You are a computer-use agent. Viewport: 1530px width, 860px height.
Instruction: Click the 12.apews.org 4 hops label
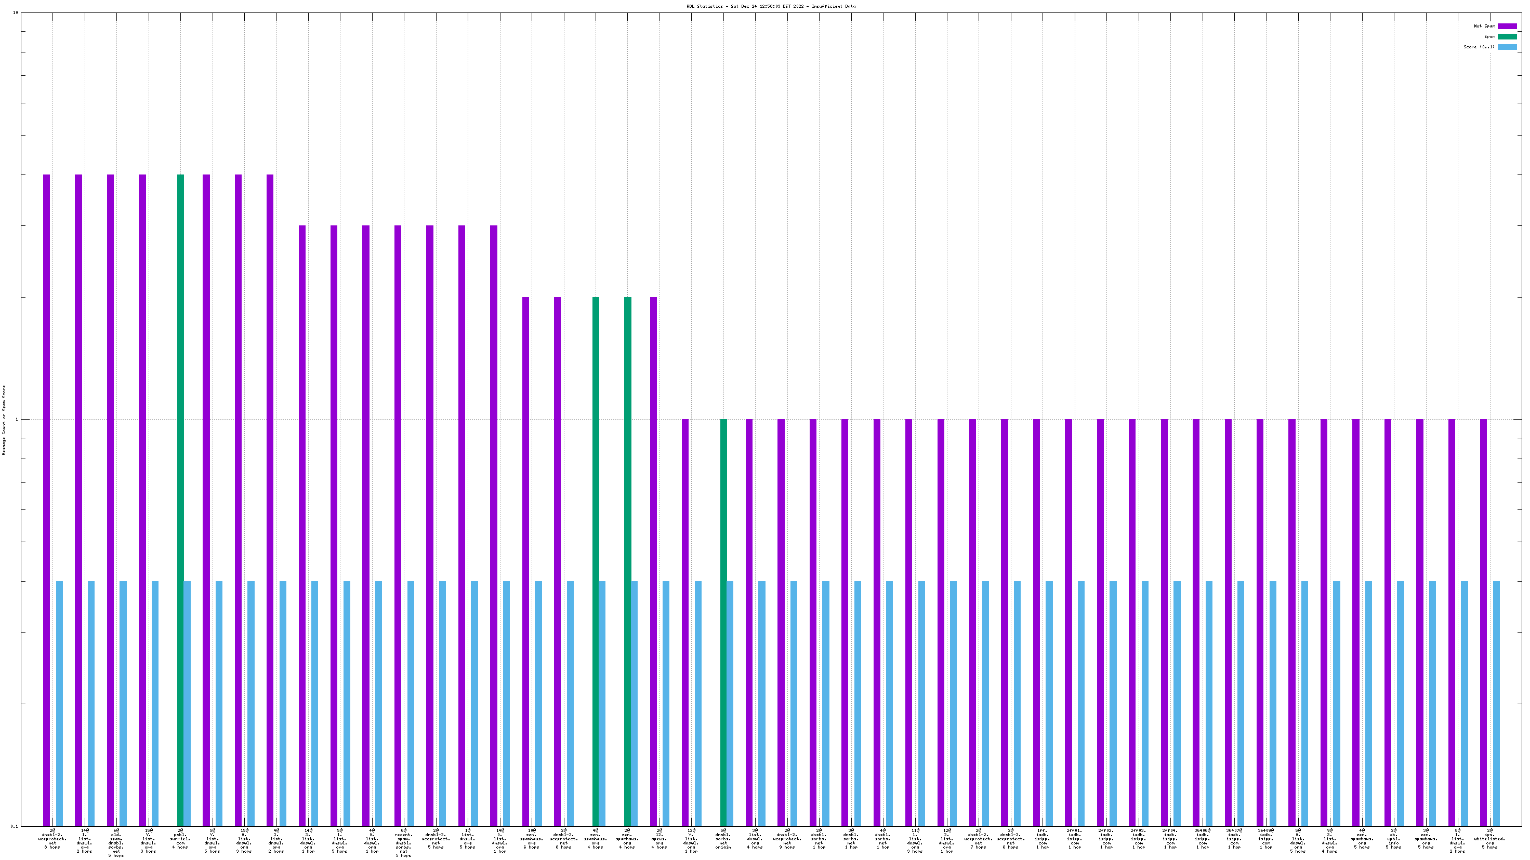pos(660,839)
